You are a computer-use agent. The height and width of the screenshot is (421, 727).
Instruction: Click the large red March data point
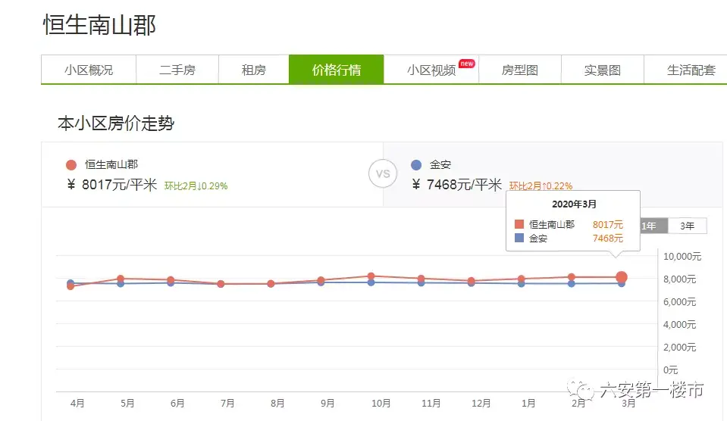point(622,277)
